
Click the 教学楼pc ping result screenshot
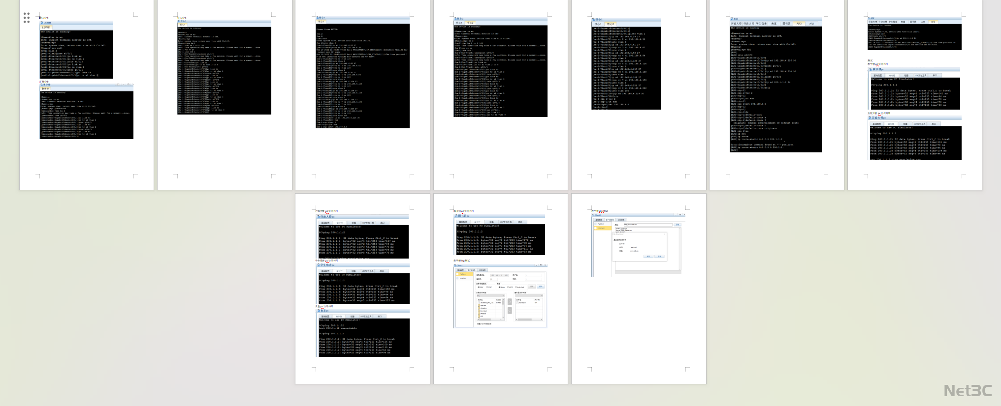[x=914, y=88]
